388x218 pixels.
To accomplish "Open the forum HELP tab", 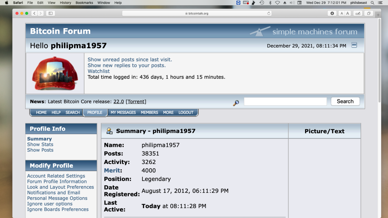I will 56,112.
